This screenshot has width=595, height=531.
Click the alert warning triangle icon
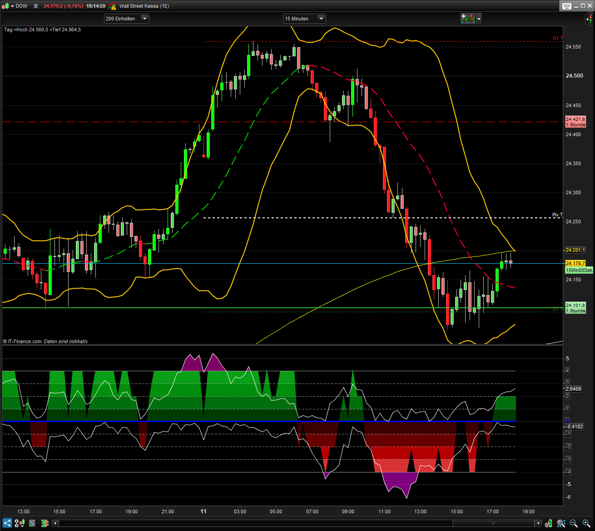pyautogui.click(x=113, y=6)
